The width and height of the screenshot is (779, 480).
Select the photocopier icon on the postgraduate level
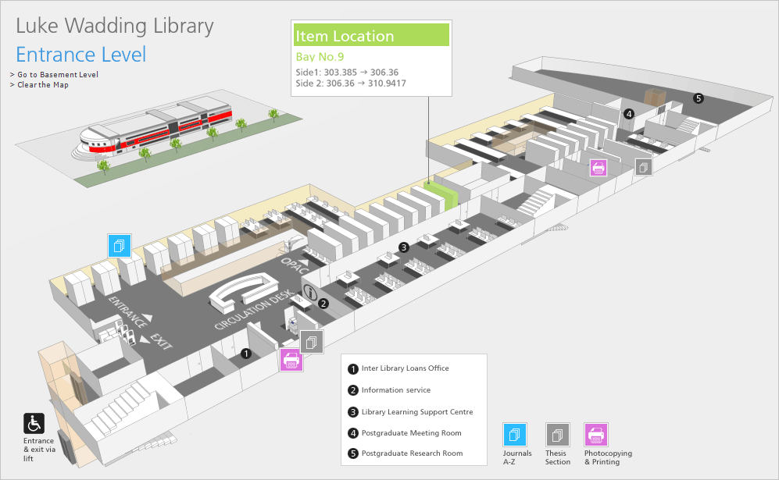598,167
